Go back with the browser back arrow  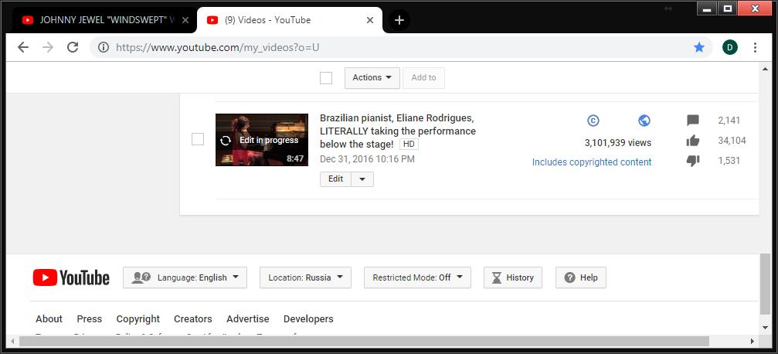pyautogui.click(x=23, y=47)
